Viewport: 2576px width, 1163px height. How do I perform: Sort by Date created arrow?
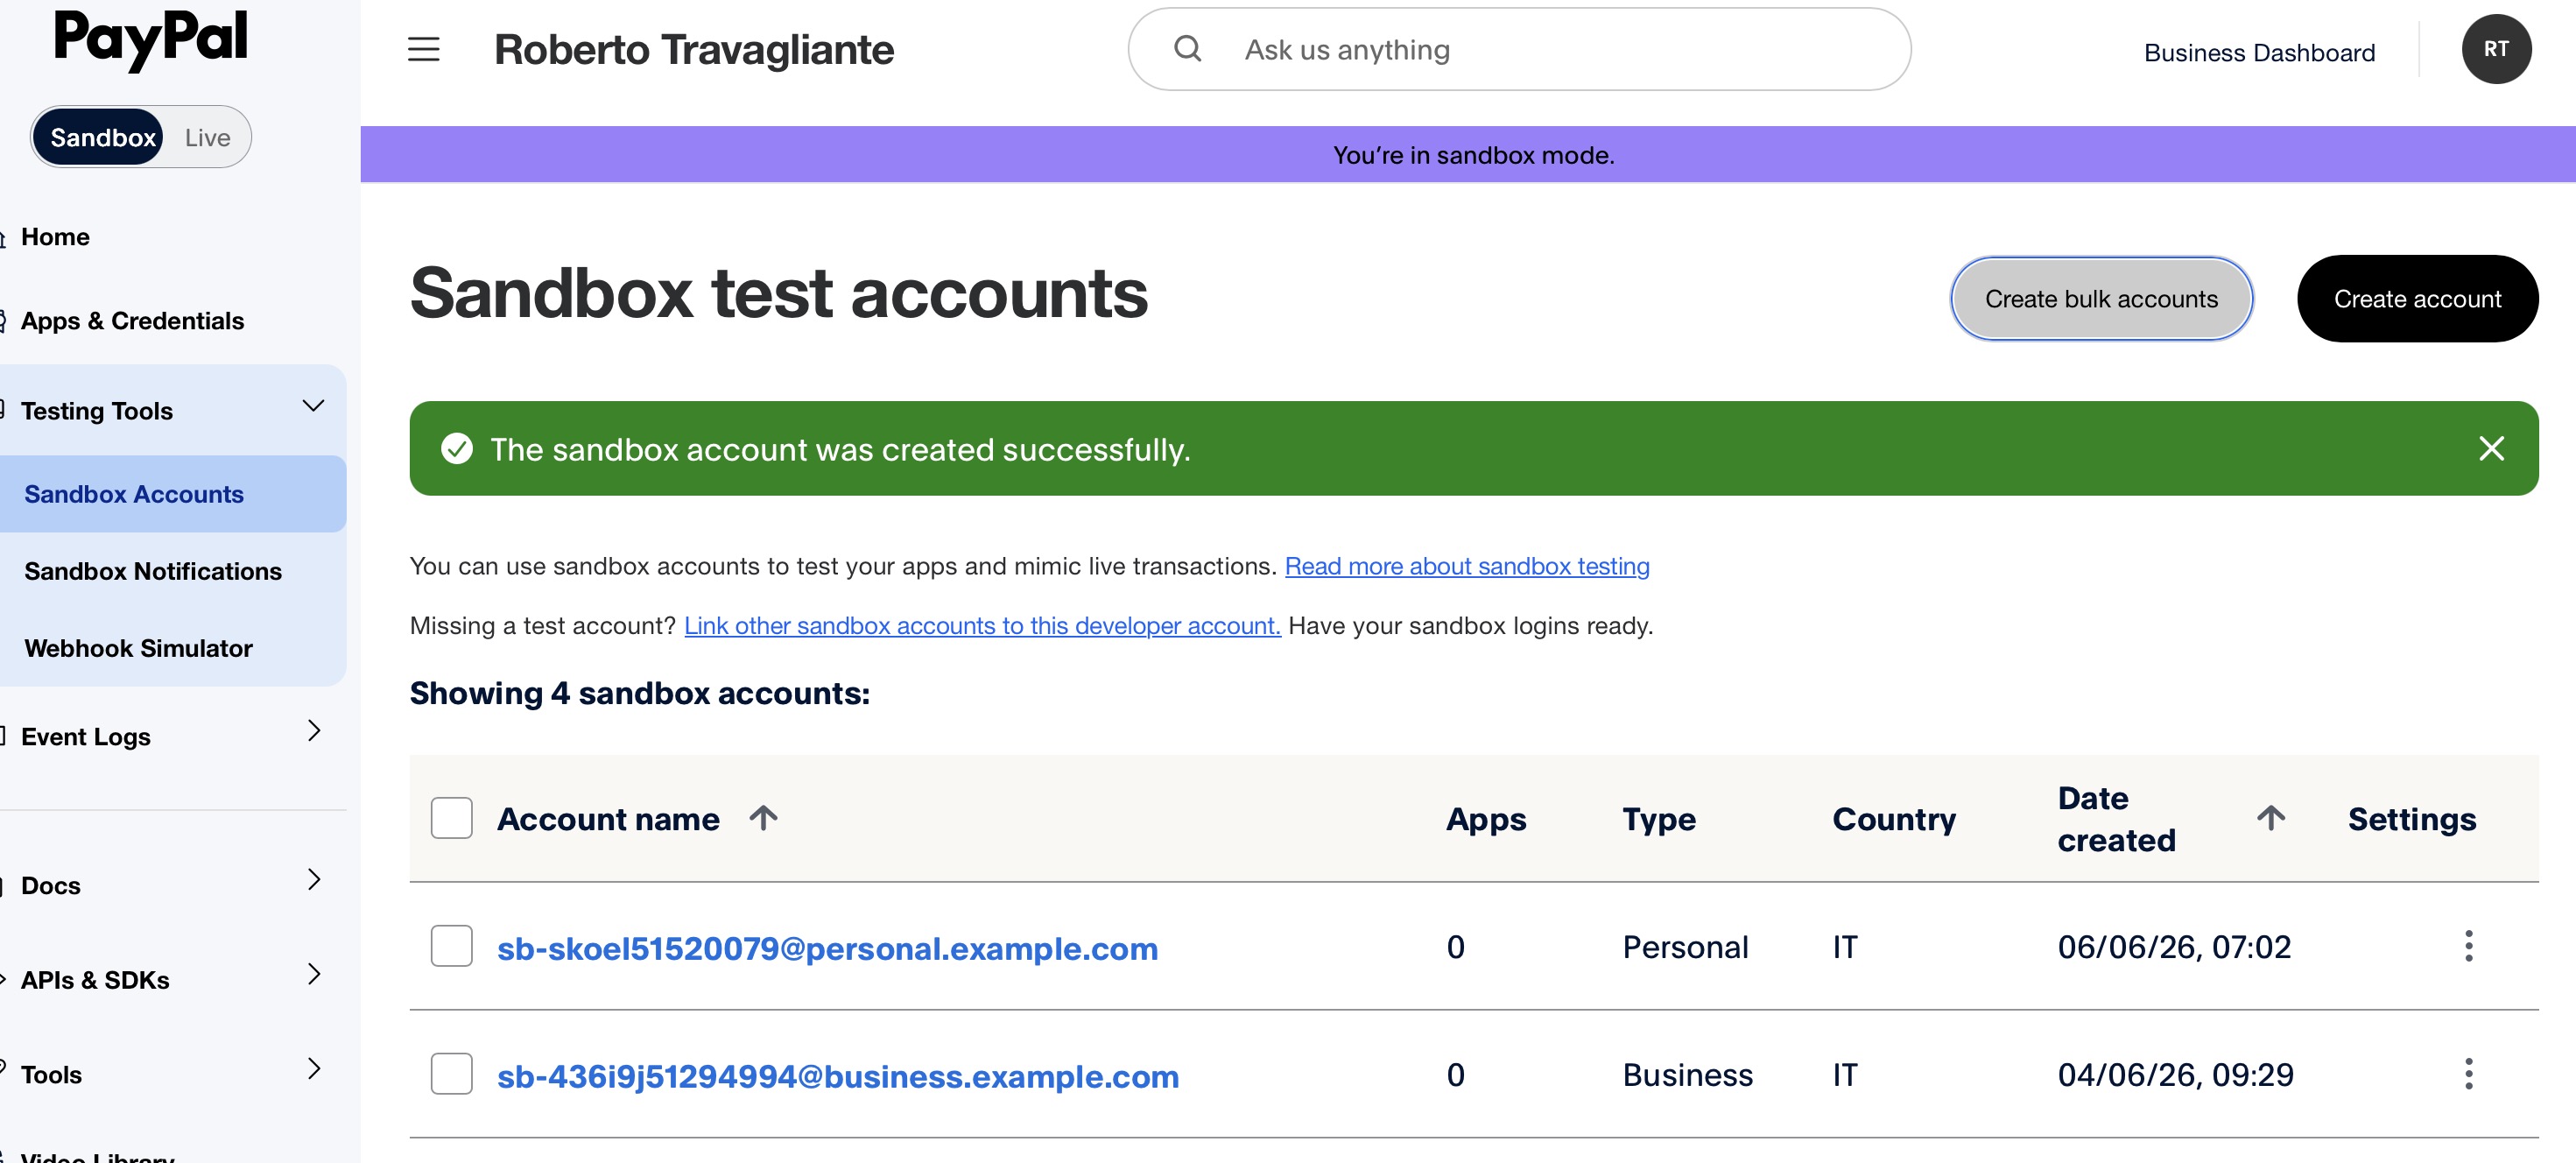click(x=2270, y=818)
